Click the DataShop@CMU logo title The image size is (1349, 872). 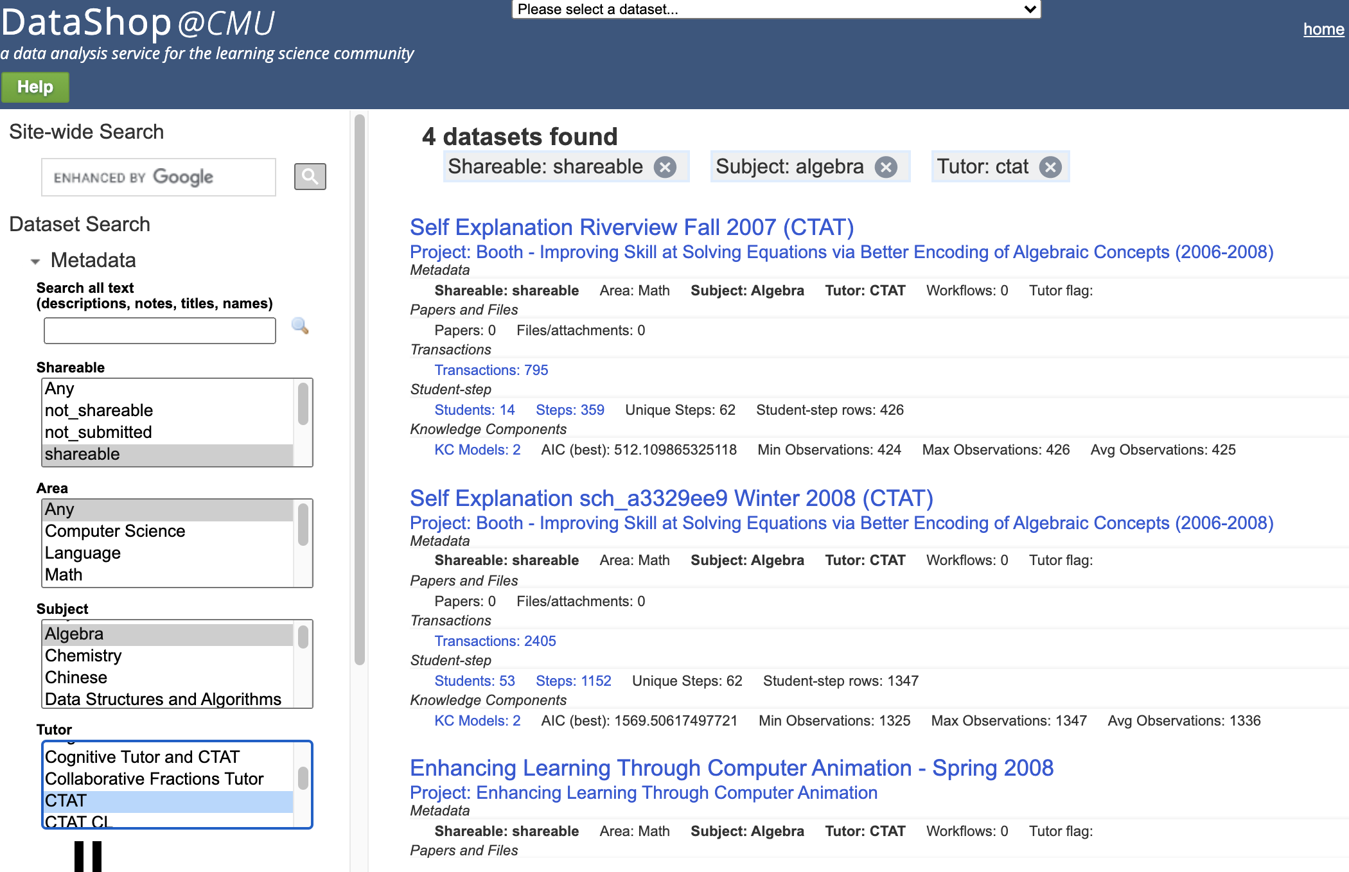click(x=138, y=23)
